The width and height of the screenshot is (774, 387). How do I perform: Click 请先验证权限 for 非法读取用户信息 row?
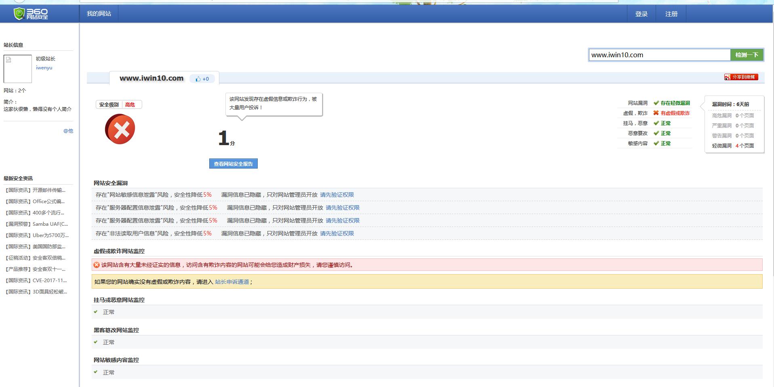click(x=337, y=233)
